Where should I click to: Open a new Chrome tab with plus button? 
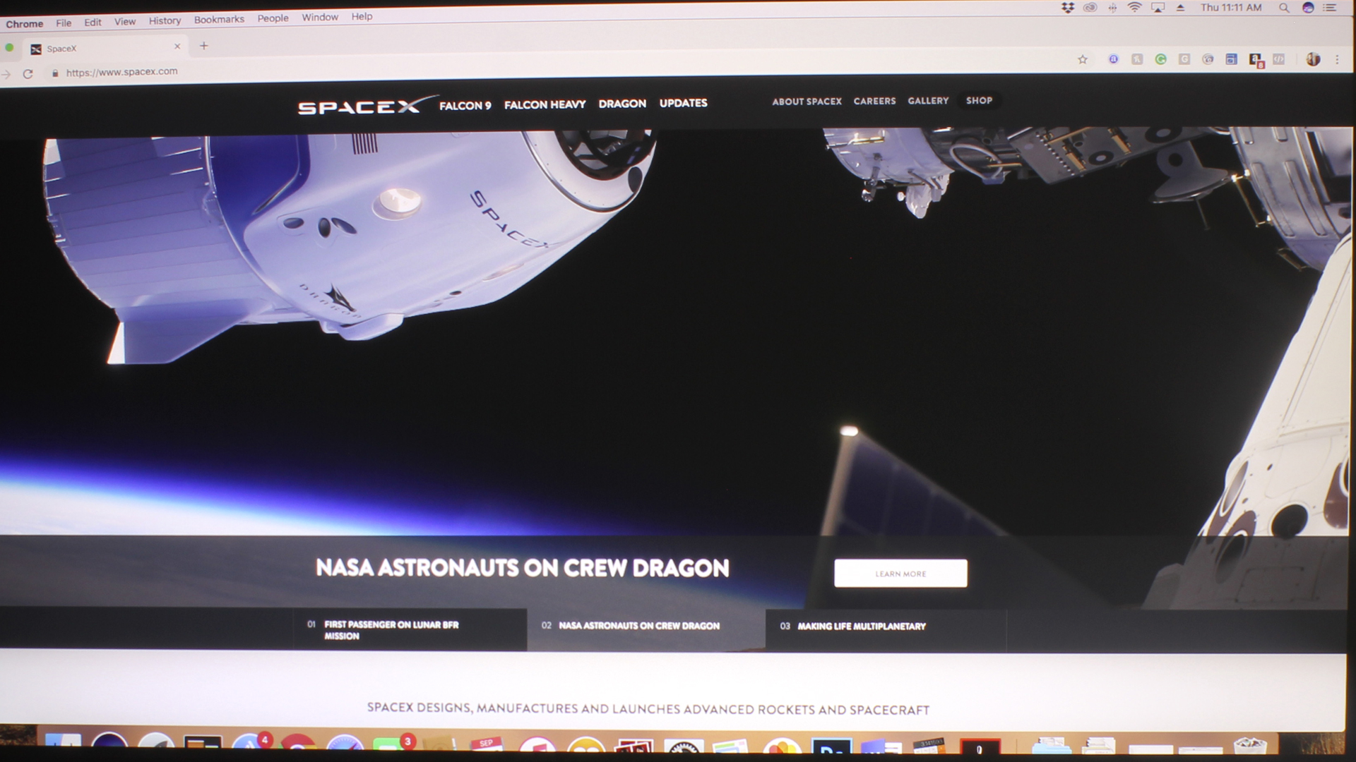(204, 46)
